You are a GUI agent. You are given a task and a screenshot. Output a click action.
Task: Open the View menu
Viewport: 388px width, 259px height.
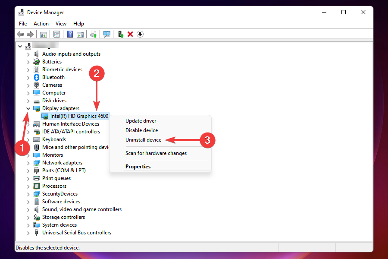pos(61,24)
